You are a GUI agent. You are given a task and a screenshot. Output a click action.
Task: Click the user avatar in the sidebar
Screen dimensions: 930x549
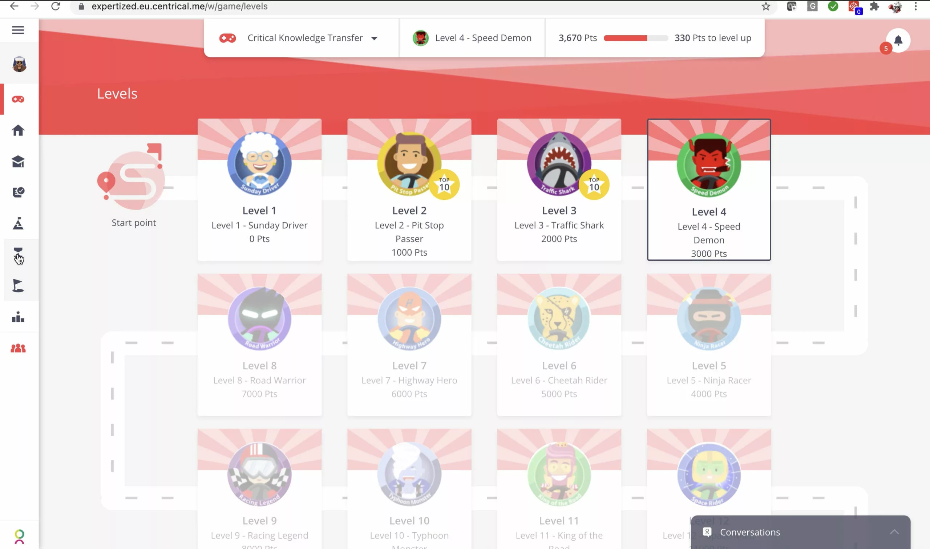tap(19, 64)
